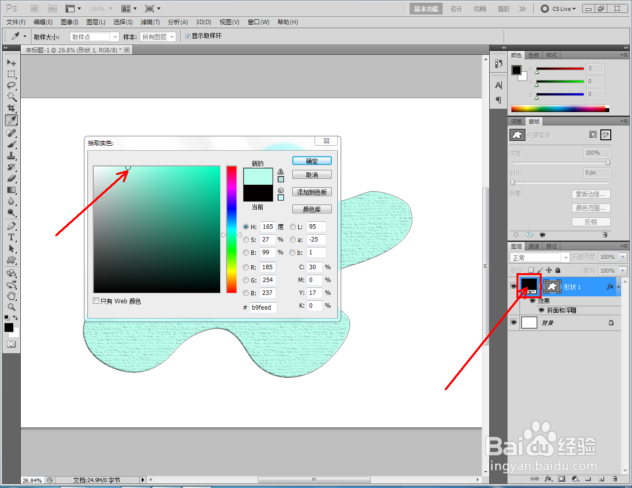Collapse effects on 形状 1 layer
This screenshot has width=632, height=488.
(x=619, y=287)
